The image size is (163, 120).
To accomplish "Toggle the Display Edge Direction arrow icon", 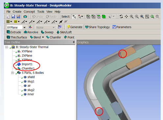I will point(61,22).
